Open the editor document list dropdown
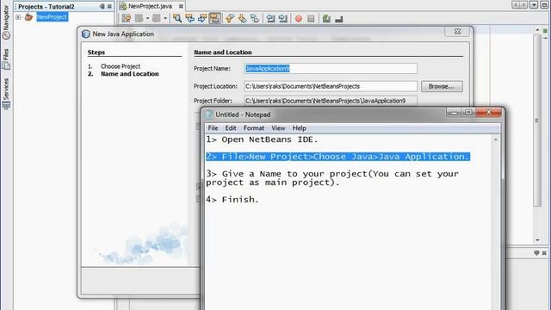 coord(534,5)
